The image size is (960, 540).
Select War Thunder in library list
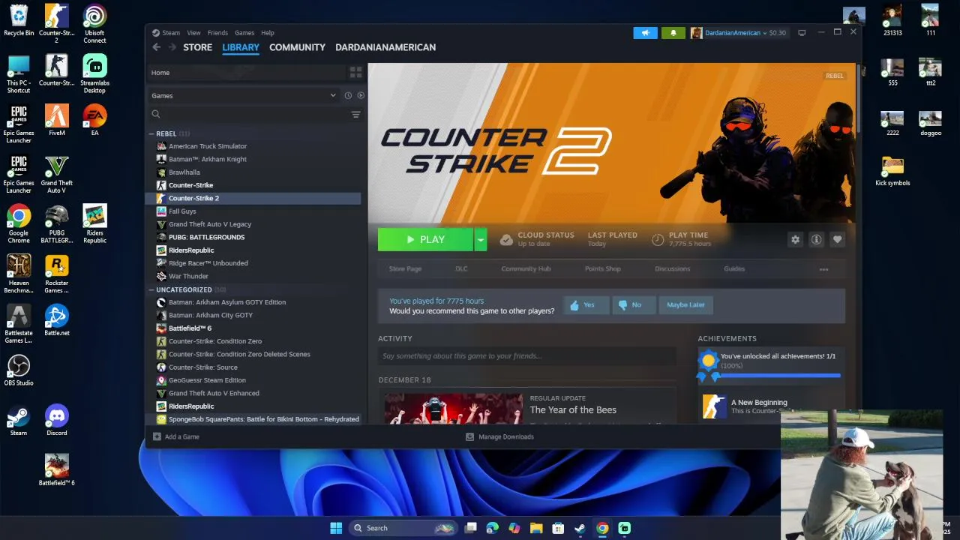click(x=188, y=276)
